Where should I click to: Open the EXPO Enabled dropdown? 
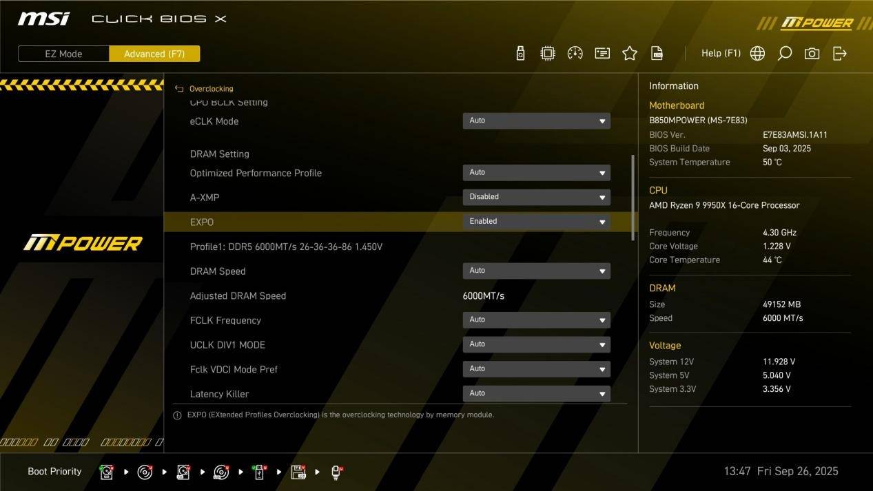pos(536,222)
